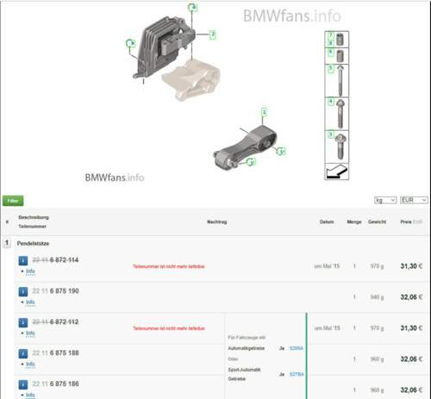Open the kg weight unit dropdown
The width and height of the screenshot is (431, 399).
(385, 200)
